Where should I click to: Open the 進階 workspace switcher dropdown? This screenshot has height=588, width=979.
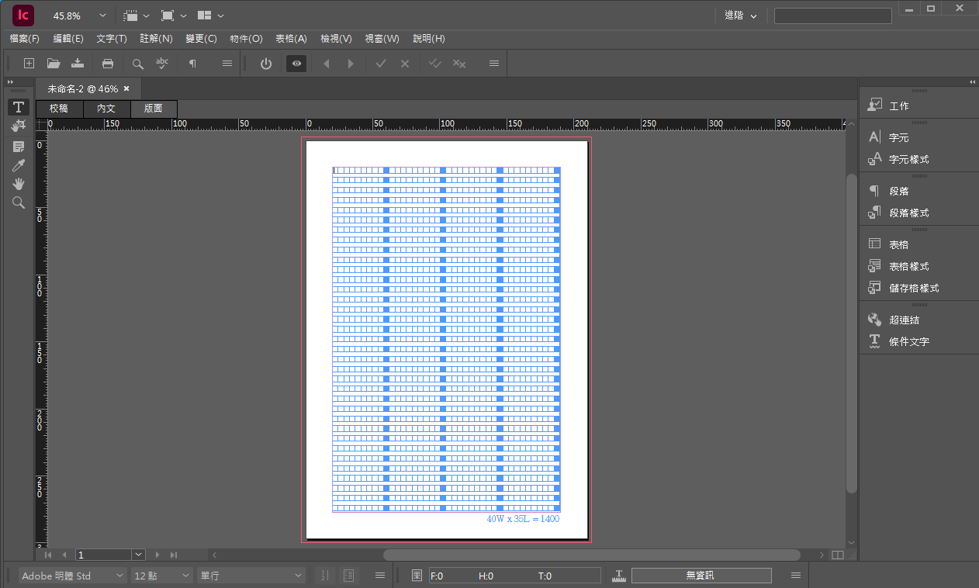(741, 16)
